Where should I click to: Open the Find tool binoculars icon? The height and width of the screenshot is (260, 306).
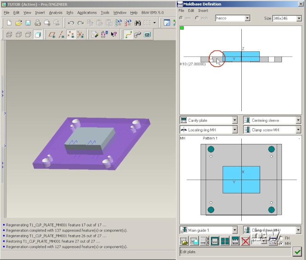coord(138,23)
